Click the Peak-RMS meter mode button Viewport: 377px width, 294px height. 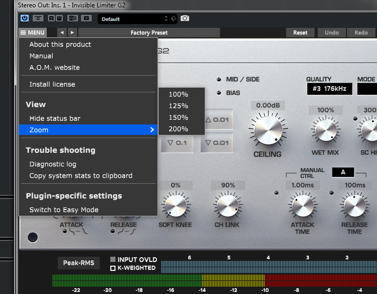point(79,263)
